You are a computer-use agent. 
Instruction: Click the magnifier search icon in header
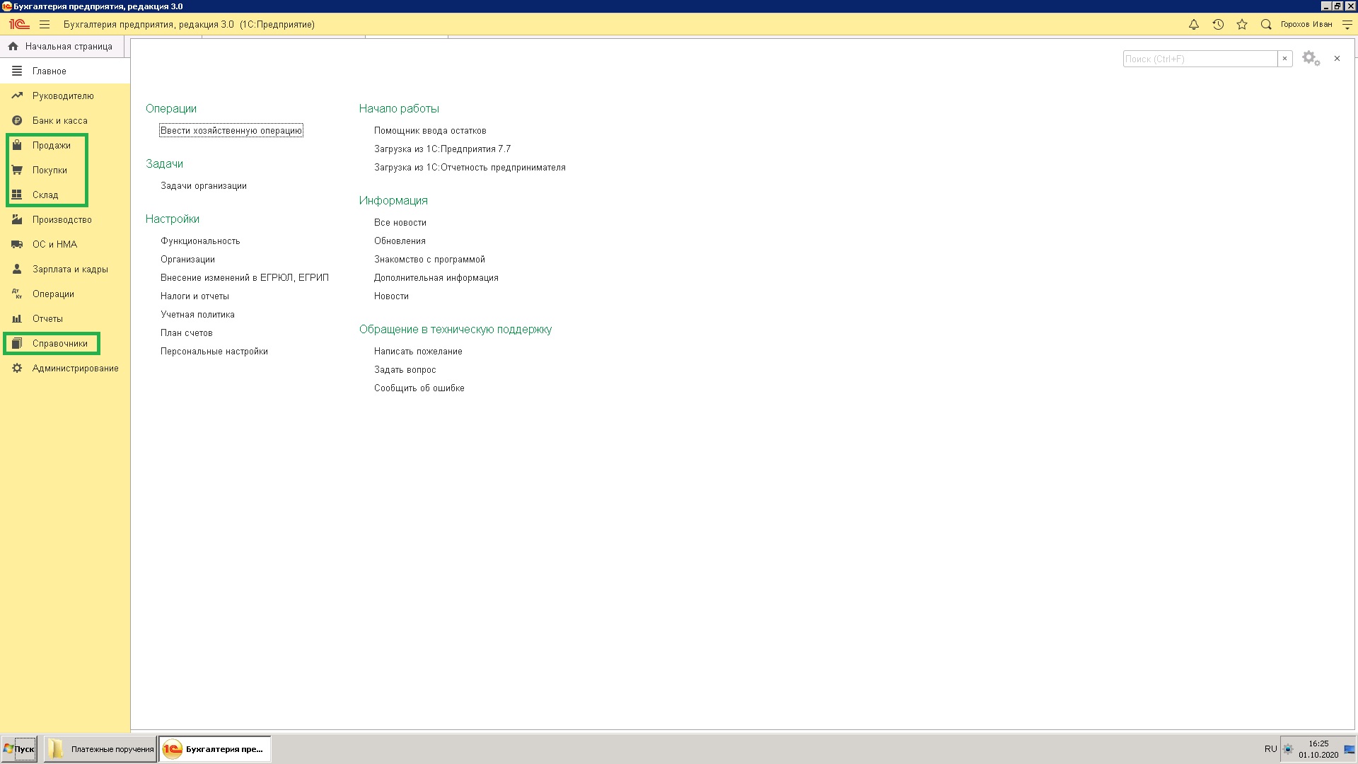[1266, 25]
